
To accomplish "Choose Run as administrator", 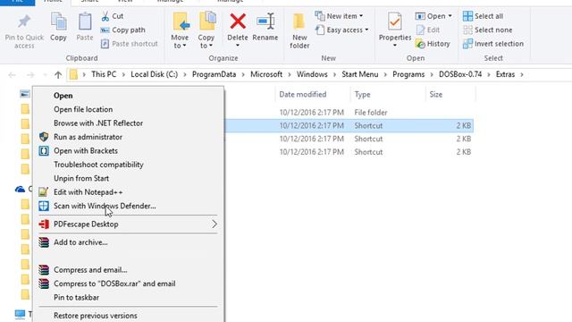I will [128, 137].
